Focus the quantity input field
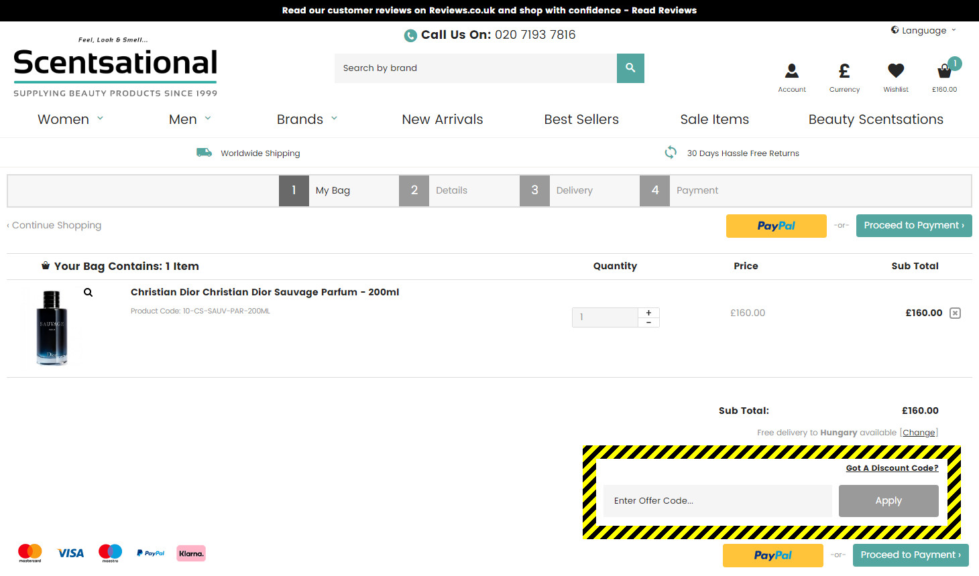Viewport: 979px width, 576px height. point(605,317)
